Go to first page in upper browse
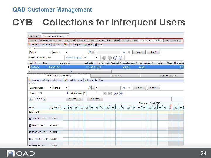211x158 pixels. tap(104, 58)
